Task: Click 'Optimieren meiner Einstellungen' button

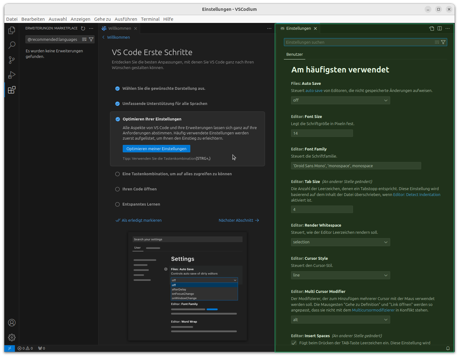Action: 156,149
